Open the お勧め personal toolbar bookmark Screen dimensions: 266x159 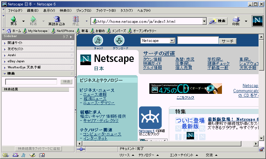(98, 31)
